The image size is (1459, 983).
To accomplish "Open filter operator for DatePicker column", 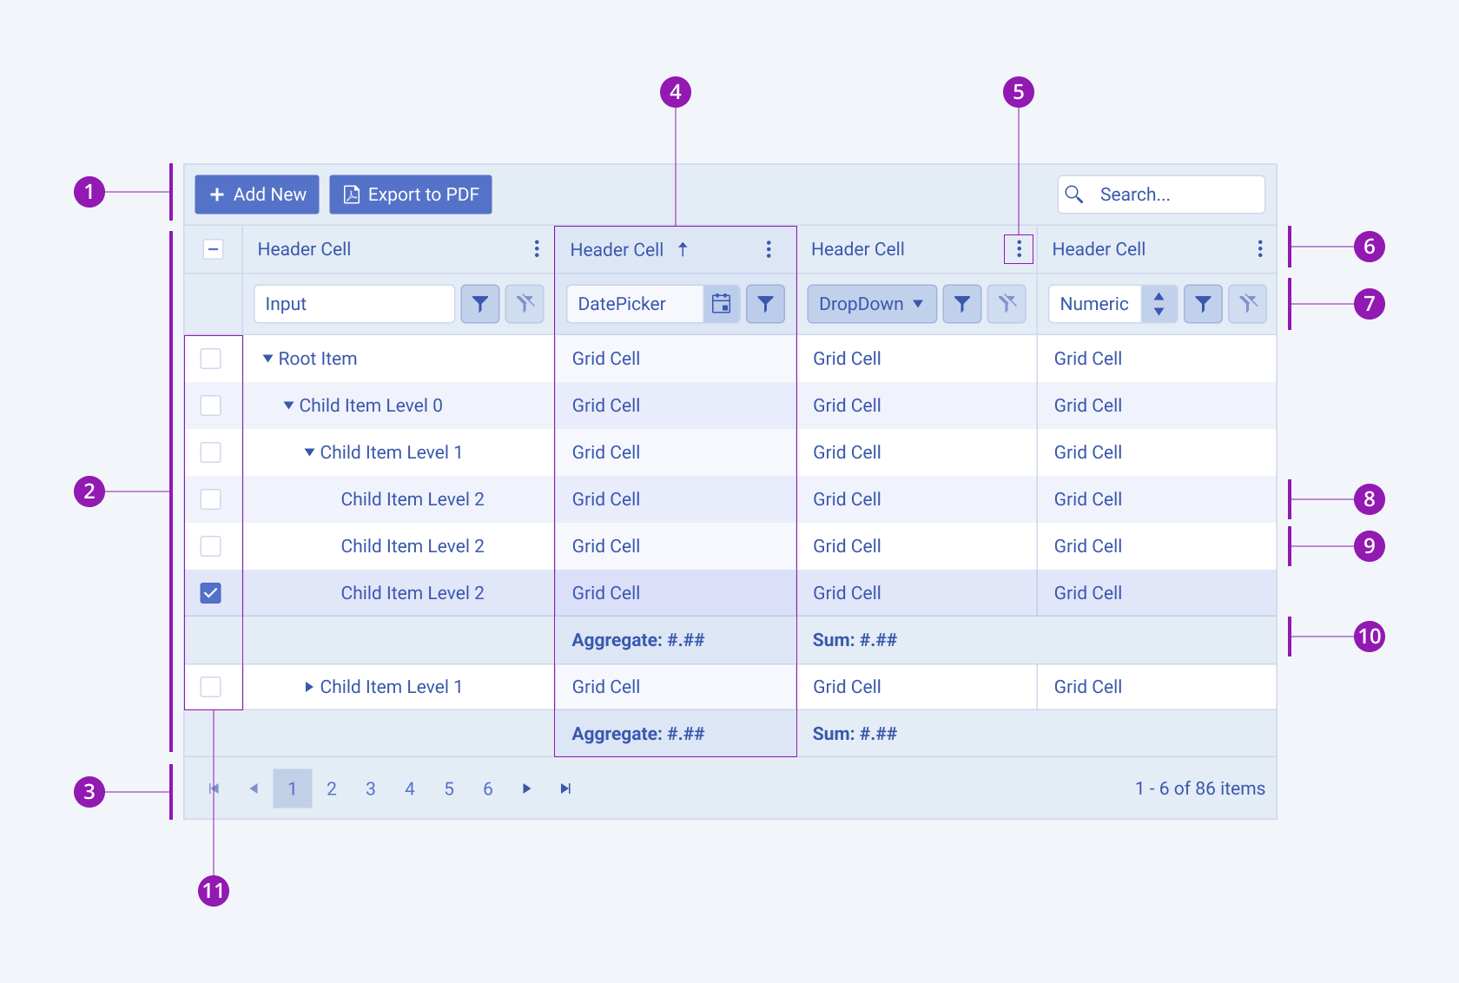I will tap(765, 304).
